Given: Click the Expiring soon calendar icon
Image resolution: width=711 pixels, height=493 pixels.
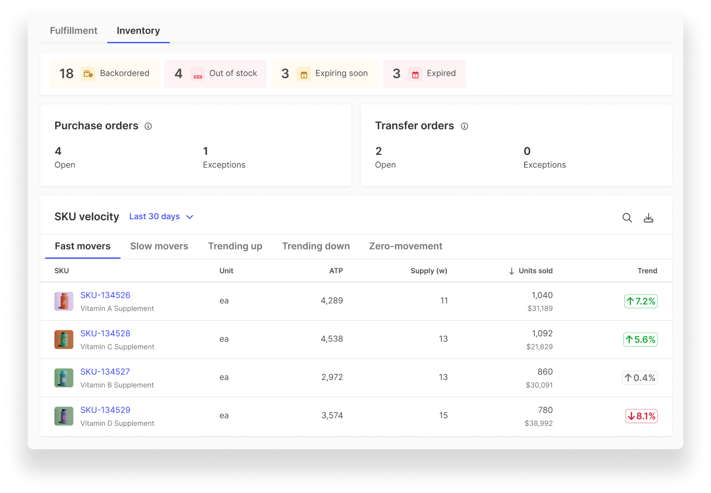Looking at the screenshot, I should [x=303, y=74].
